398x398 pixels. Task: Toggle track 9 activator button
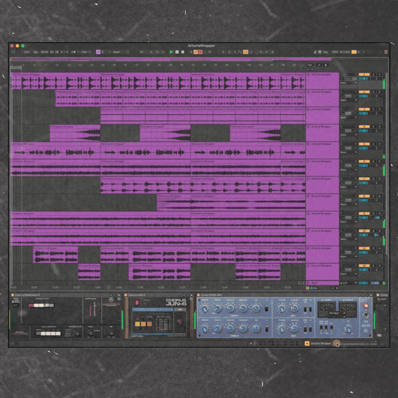(x=364, y=214)
